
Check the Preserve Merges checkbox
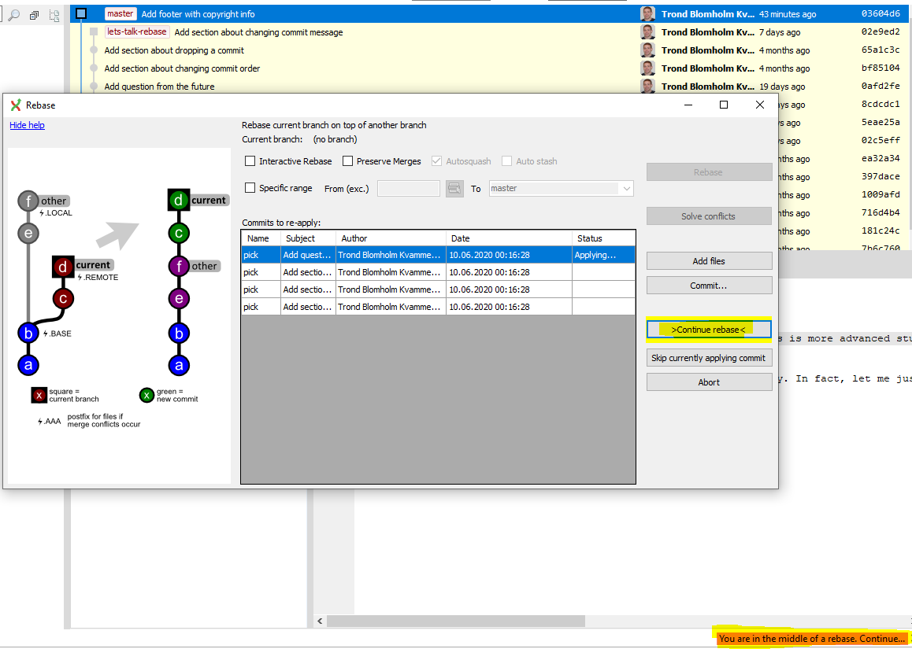pyautogui.click(x=347, y=160)
